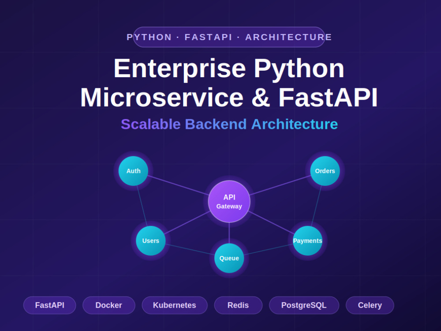Click the PYTHON · FASTAPI · ARCHITECTURE badge
Image resolution: width=441 pixels, height=331 pixels.
click(x=229, y=37)
